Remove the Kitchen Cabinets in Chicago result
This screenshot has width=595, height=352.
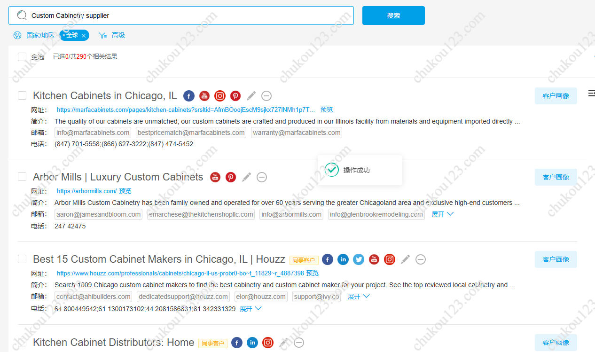point(266,96)
